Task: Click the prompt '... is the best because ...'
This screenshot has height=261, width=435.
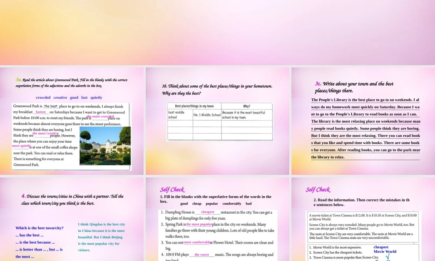Action: [x=35, y=242]
